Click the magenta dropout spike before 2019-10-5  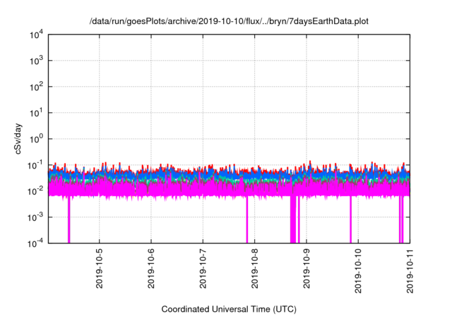(x=69, y=220)
